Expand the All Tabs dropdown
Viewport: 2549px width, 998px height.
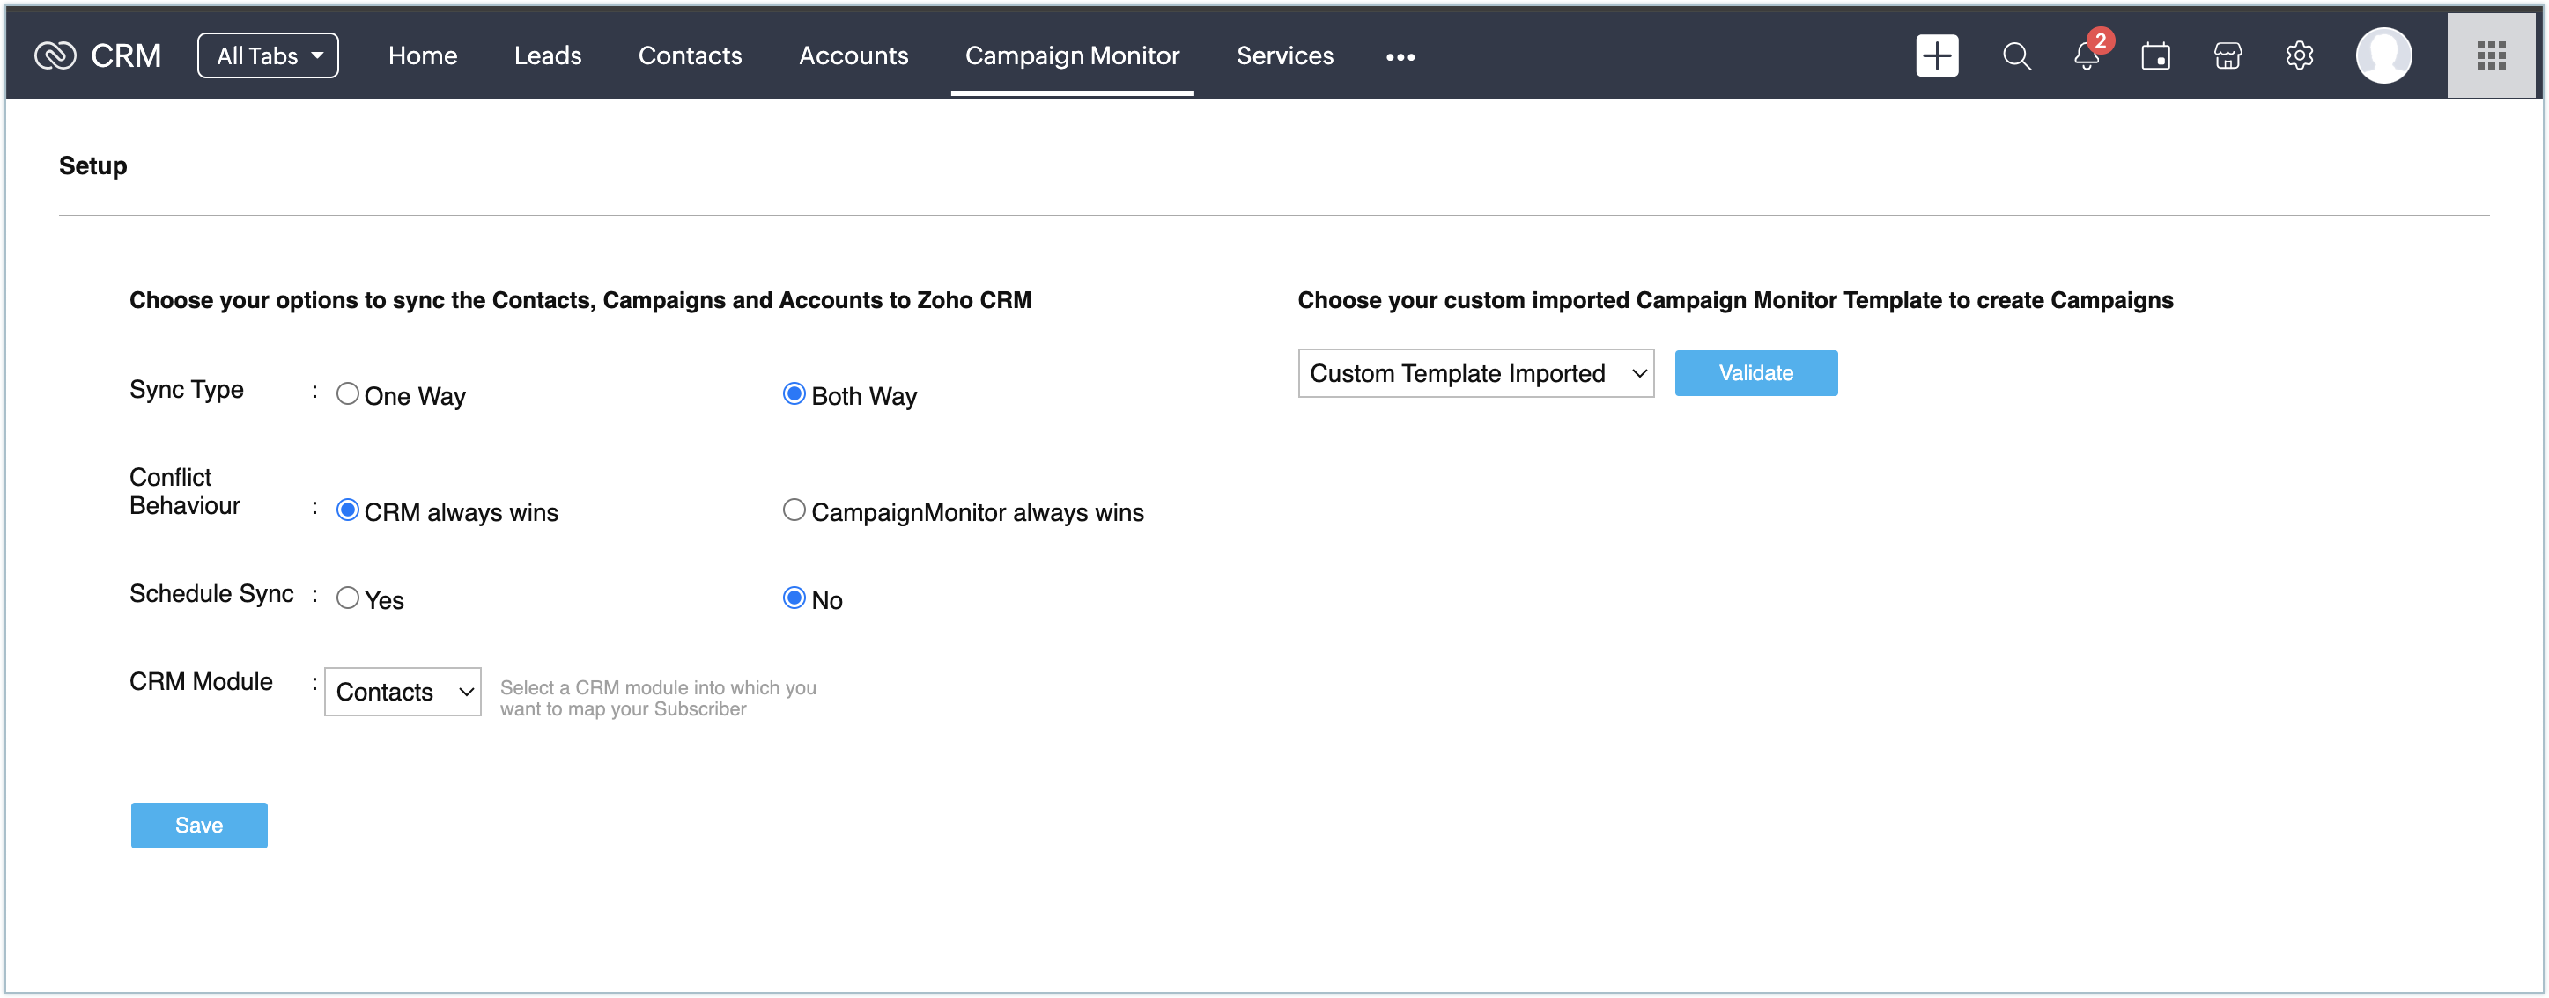[x=268, y=55]
